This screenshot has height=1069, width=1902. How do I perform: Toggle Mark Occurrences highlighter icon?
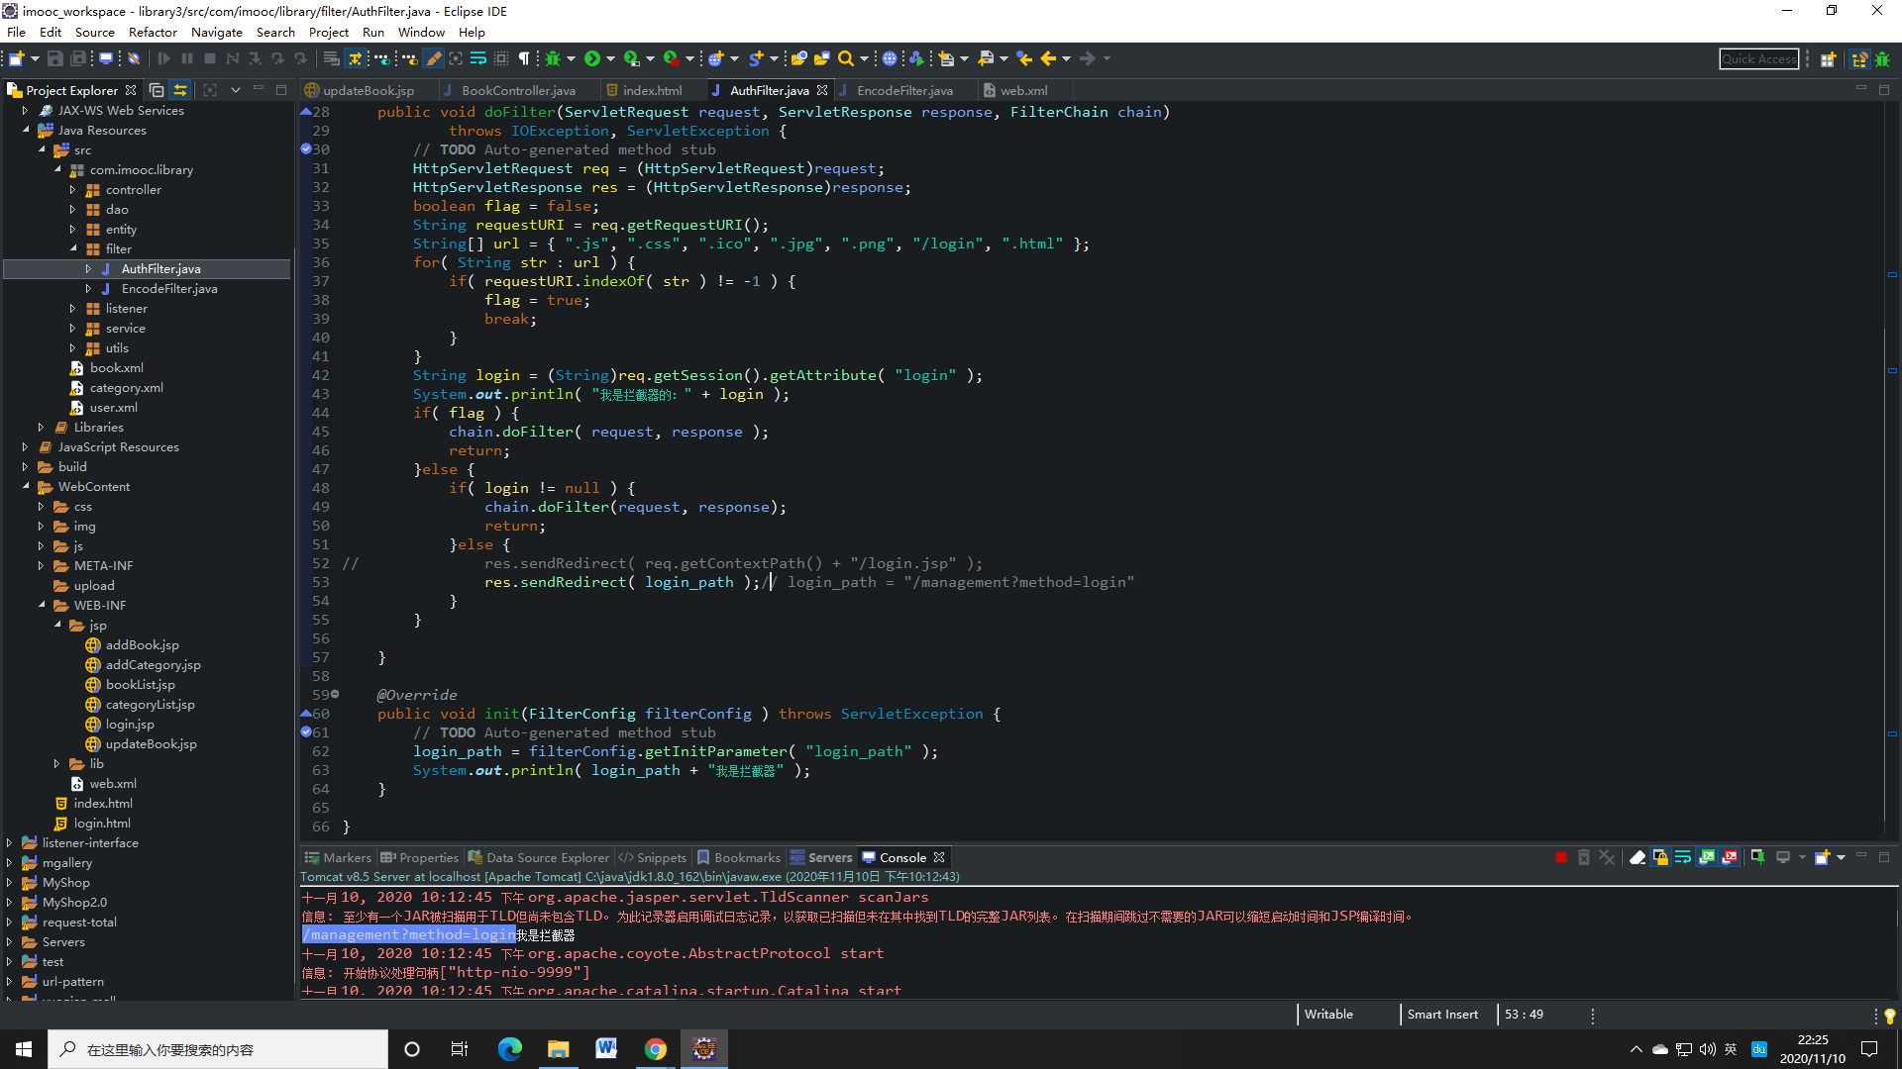[x=433, y=59]
